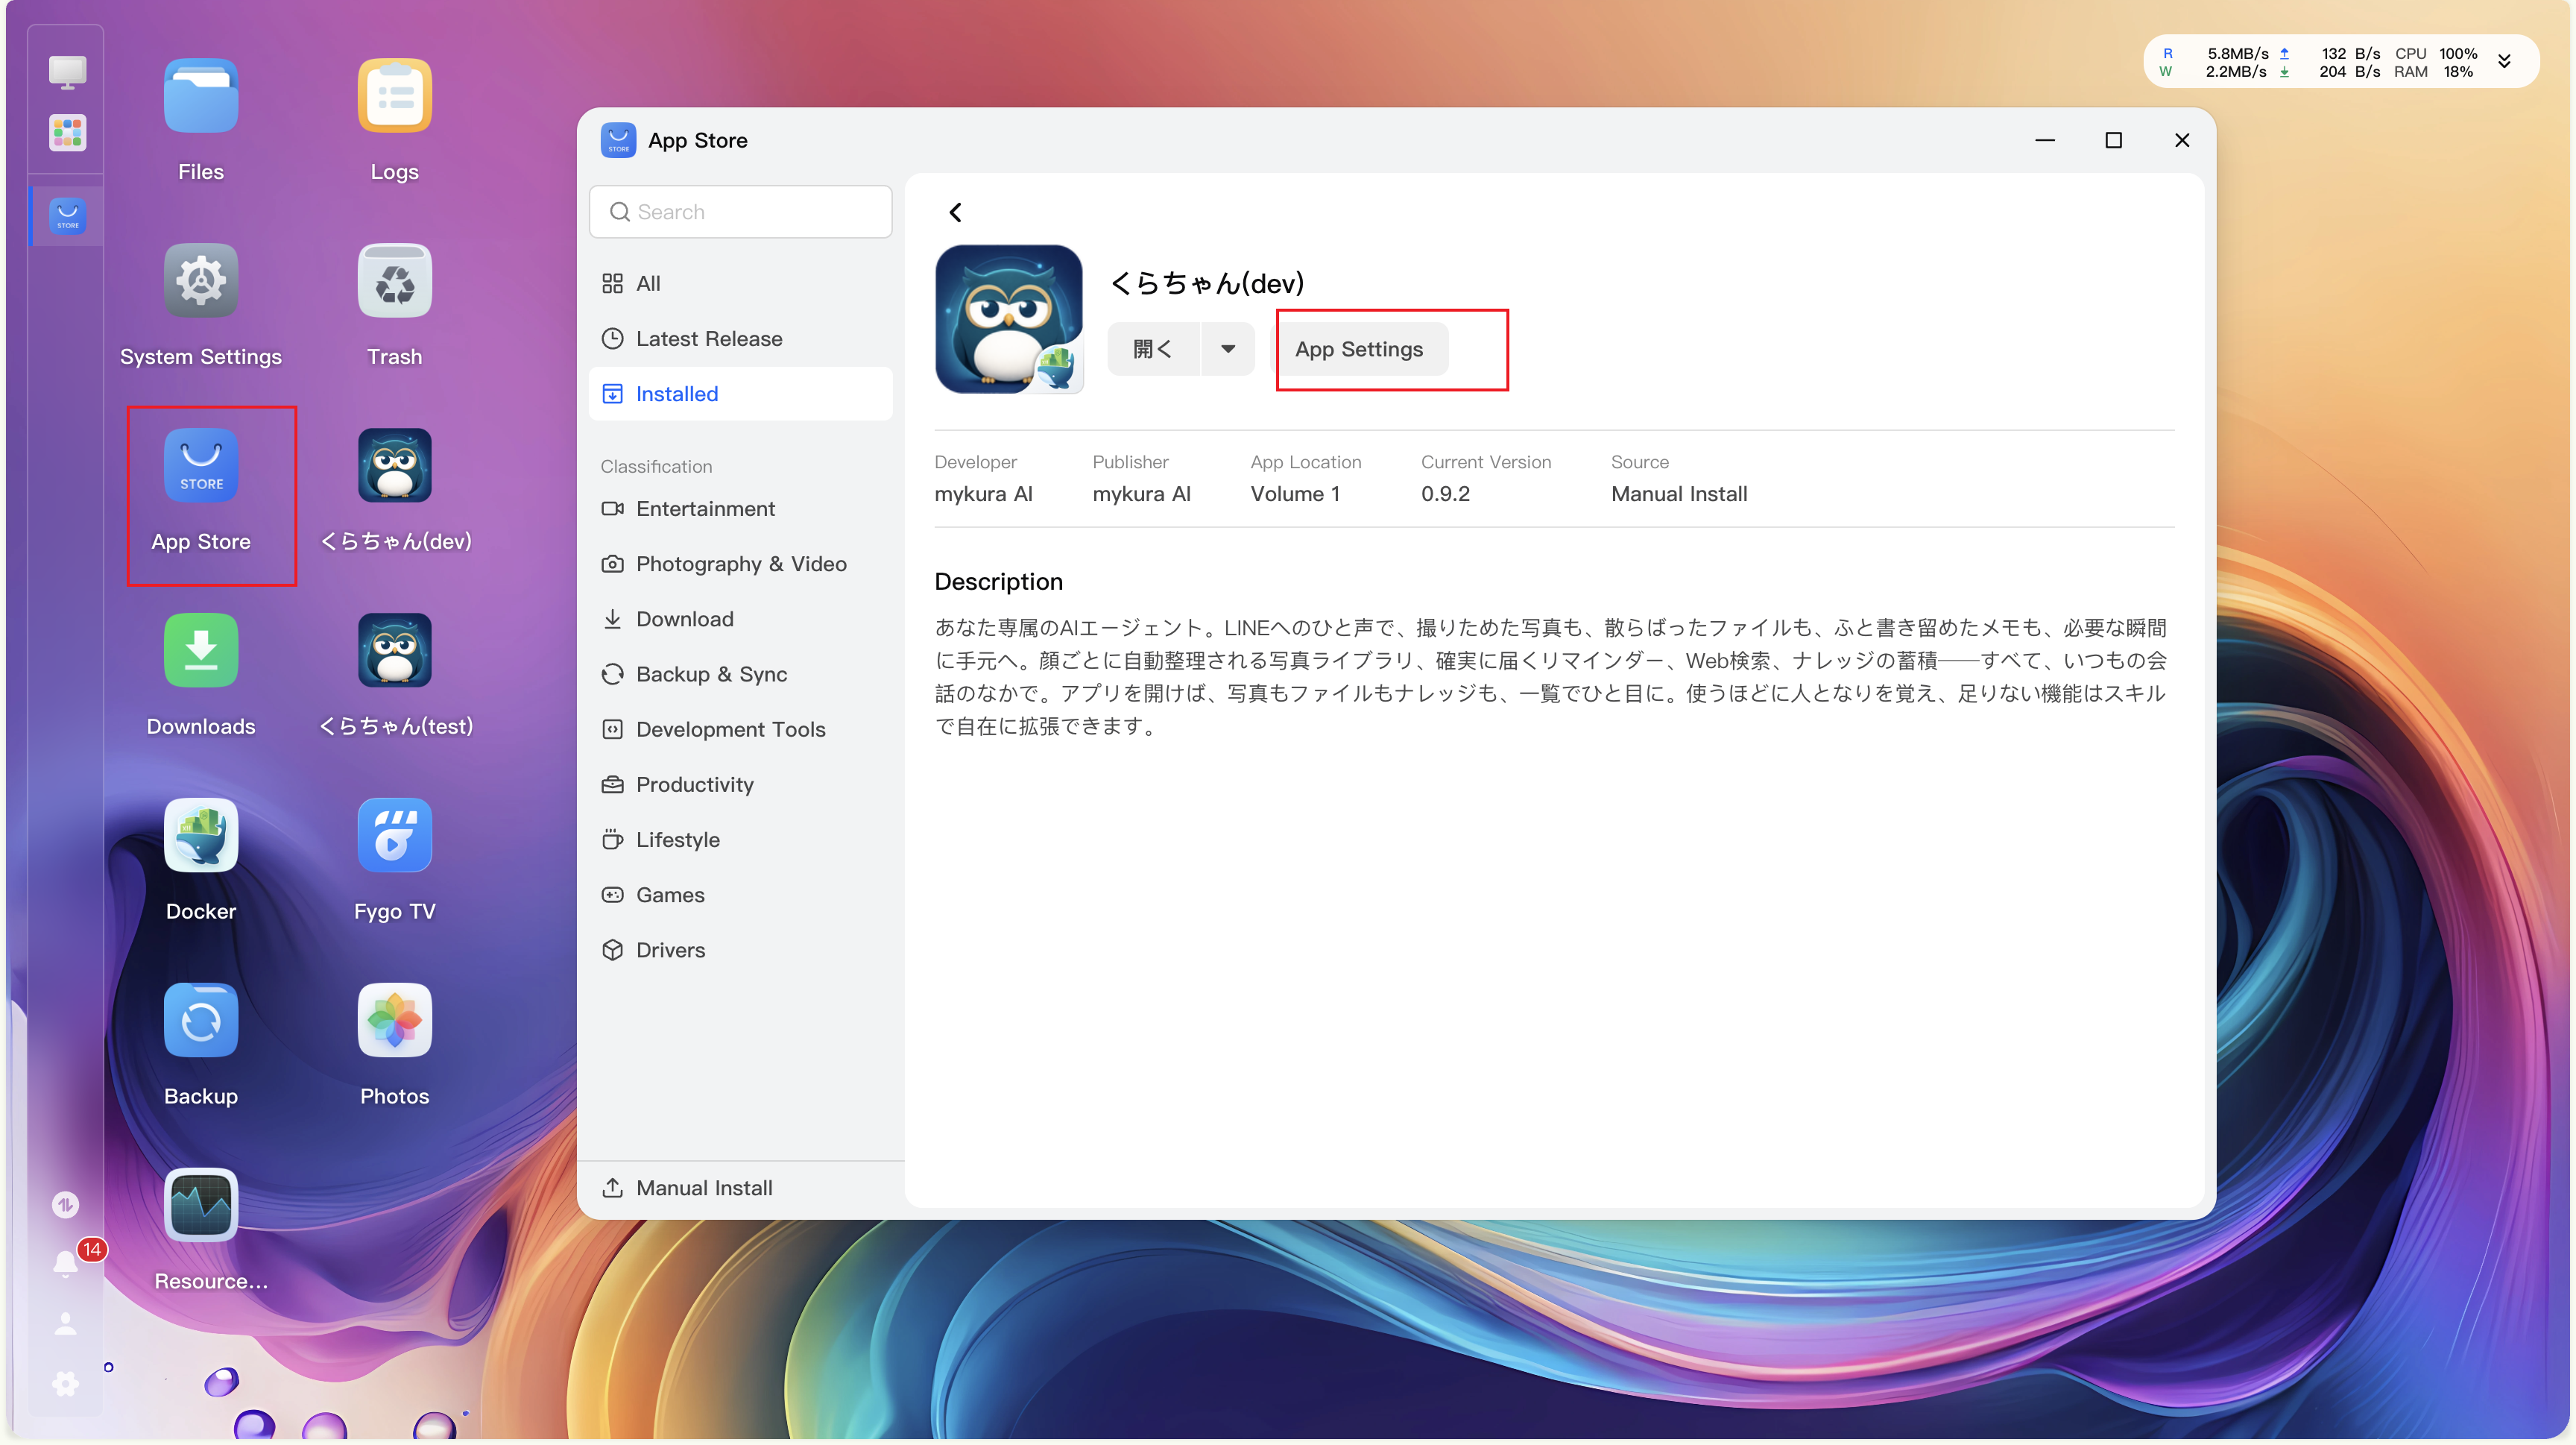Click the Developer value mykura AI

(x=983, y=494)
